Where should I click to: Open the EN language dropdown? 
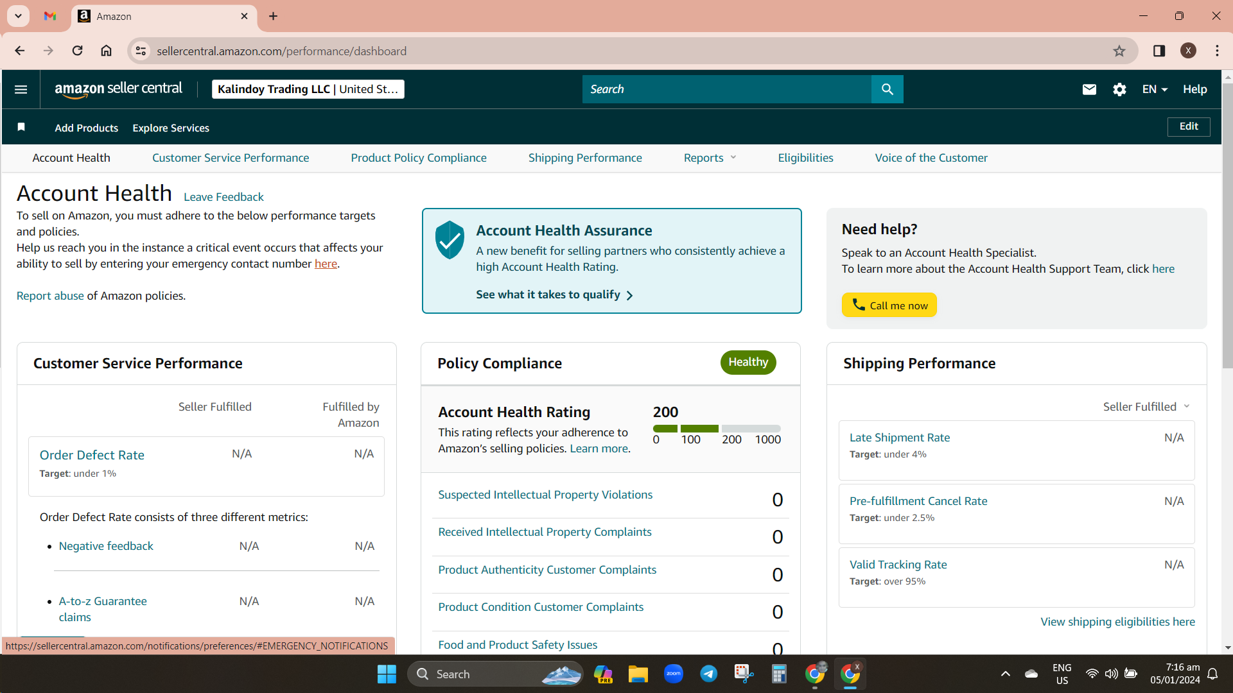click(x=1155, y=89)
